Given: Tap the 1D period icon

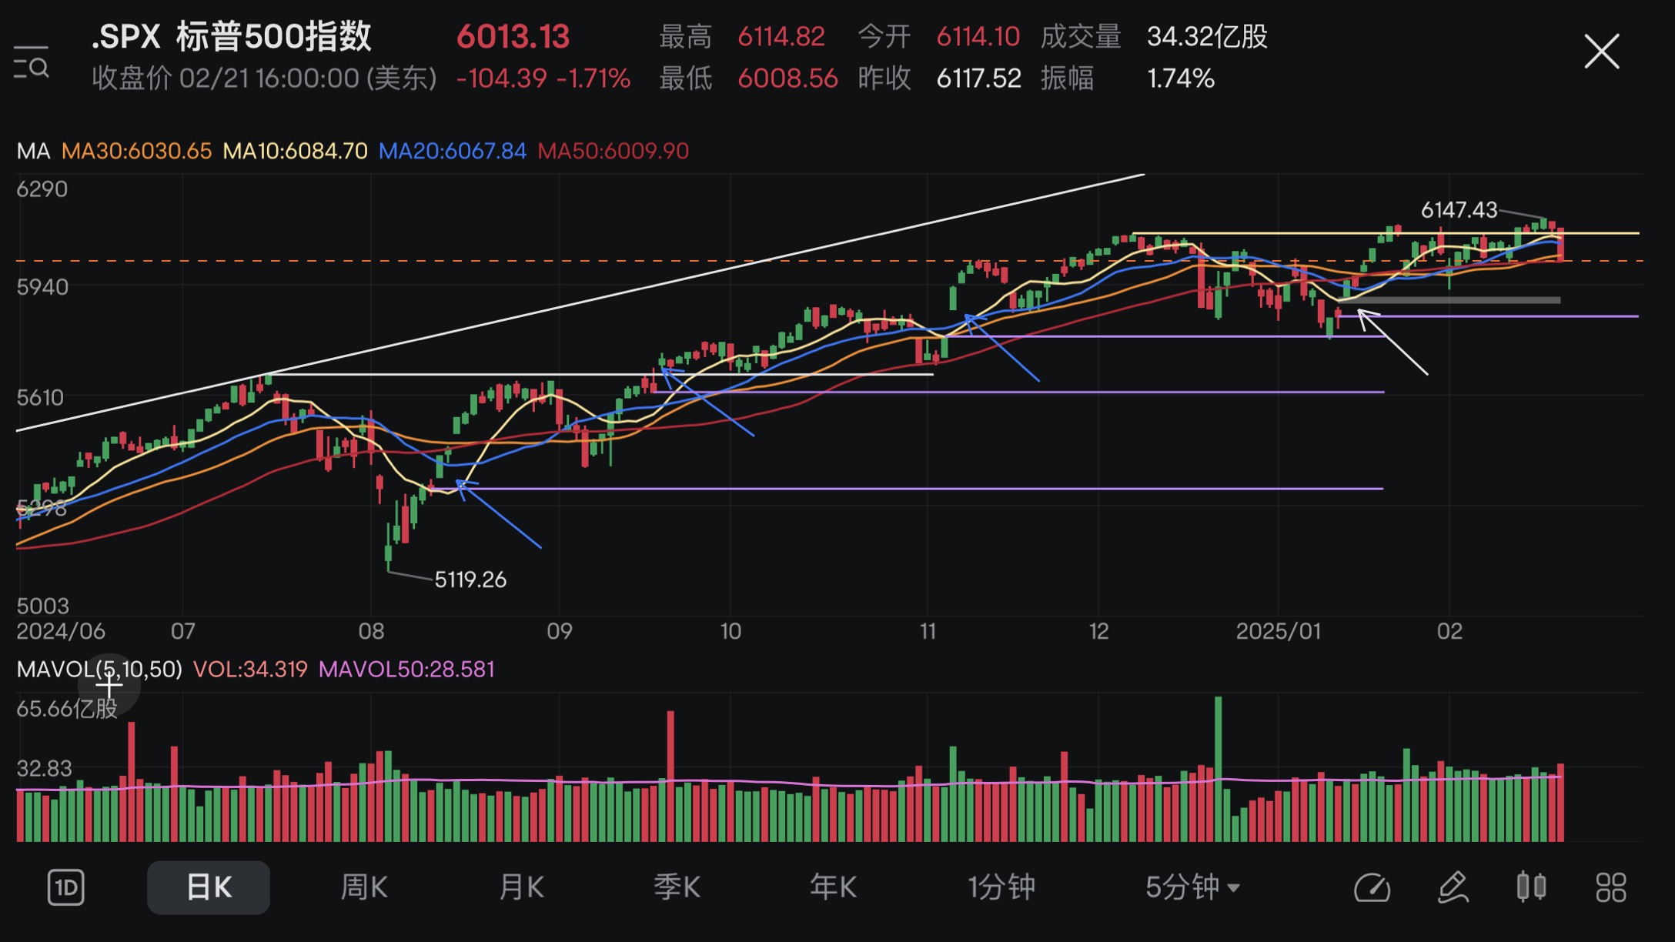Looking at the screenshot, I should [x=65, y=887].
